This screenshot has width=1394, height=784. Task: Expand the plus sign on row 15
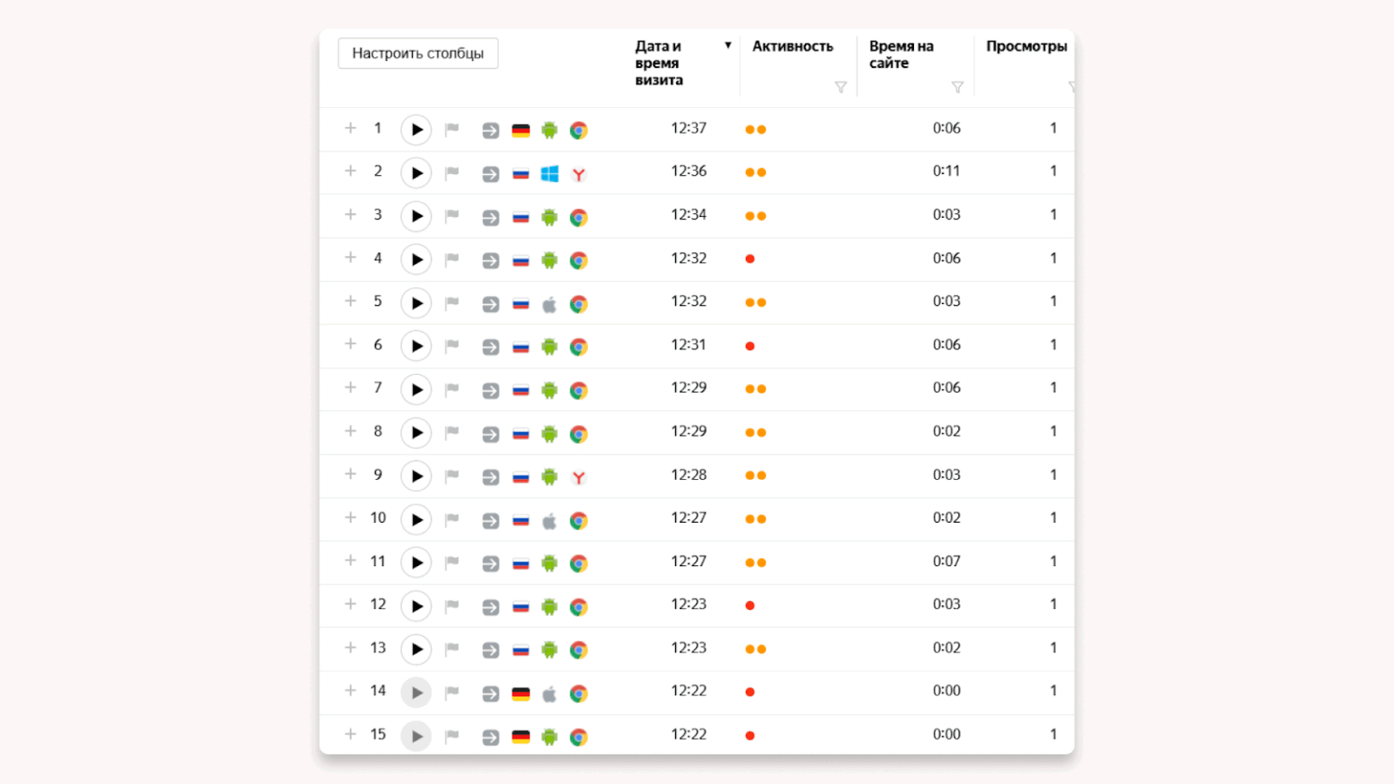pyautogui.click(x=350, y=734)
